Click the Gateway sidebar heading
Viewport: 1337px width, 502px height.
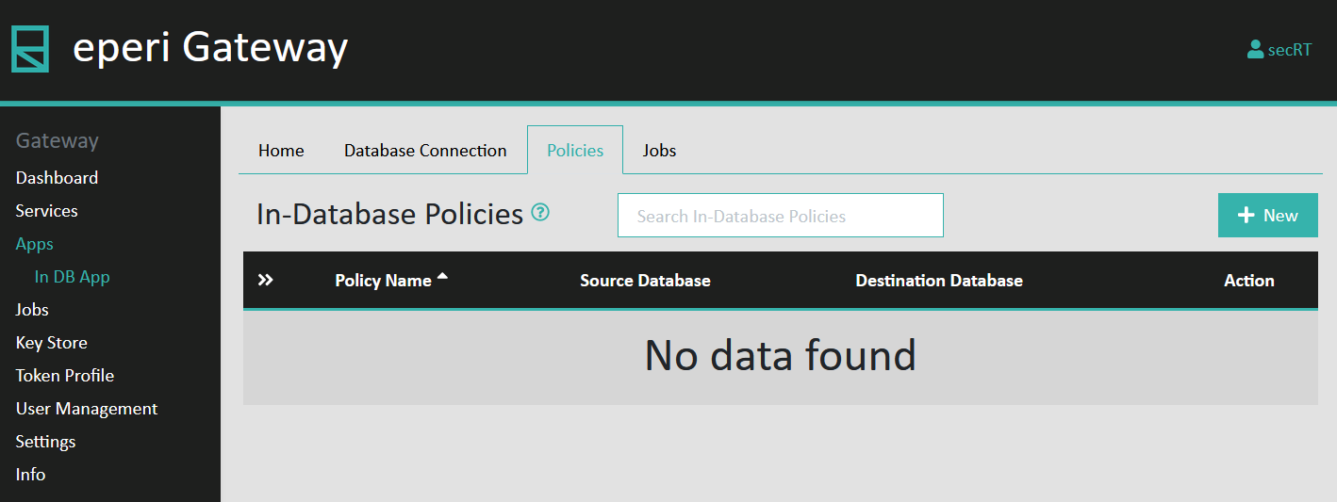click(x=58, y=141)
